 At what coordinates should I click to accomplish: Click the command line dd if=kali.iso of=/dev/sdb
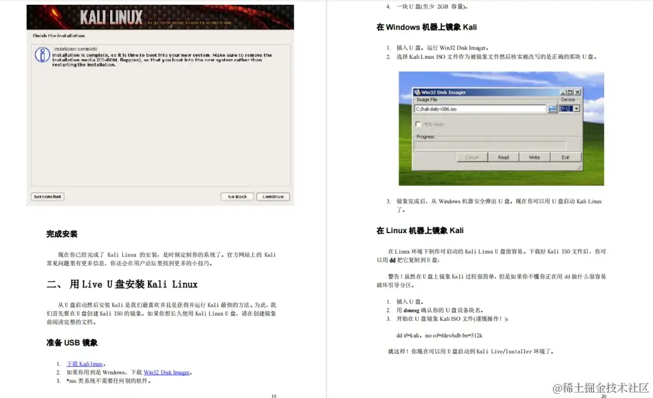pyautogui.click(x=439, y=335)
